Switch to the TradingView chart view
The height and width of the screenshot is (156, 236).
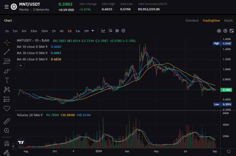[x=211, y=21]
